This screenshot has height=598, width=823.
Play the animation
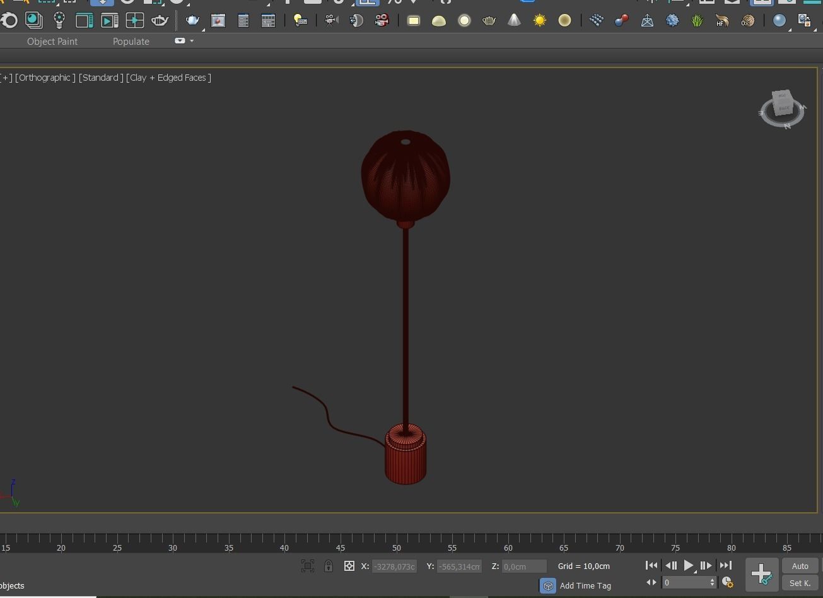pyautogui.click(x=689, y=566)
